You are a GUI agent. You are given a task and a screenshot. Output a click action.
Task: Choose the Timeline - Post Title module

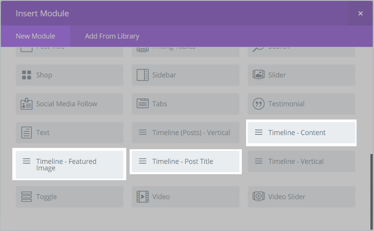(185, 161)
